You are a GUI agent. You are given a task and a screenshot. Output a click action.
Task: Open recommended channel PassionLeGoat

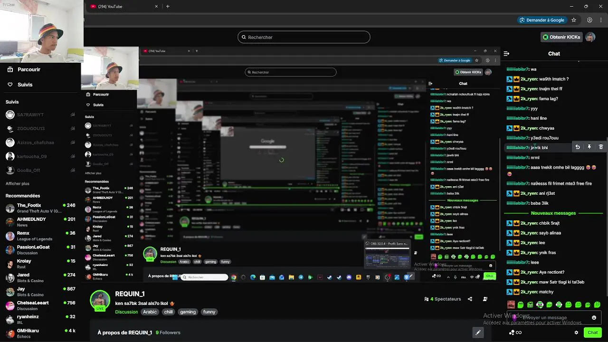(x=40, y=250)
